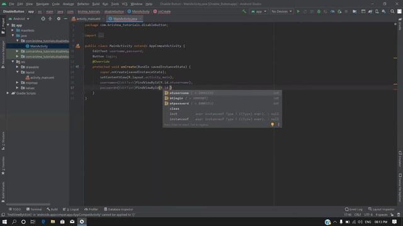Open the app run configuration dropdown
The height and width of the screenshot is (226, 403).
[258, 11]
